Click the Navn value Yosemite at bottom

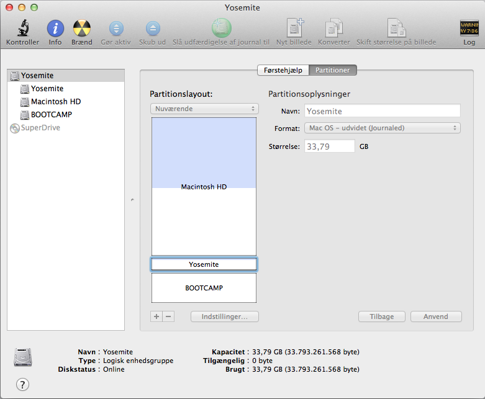(x=118, y=352)
